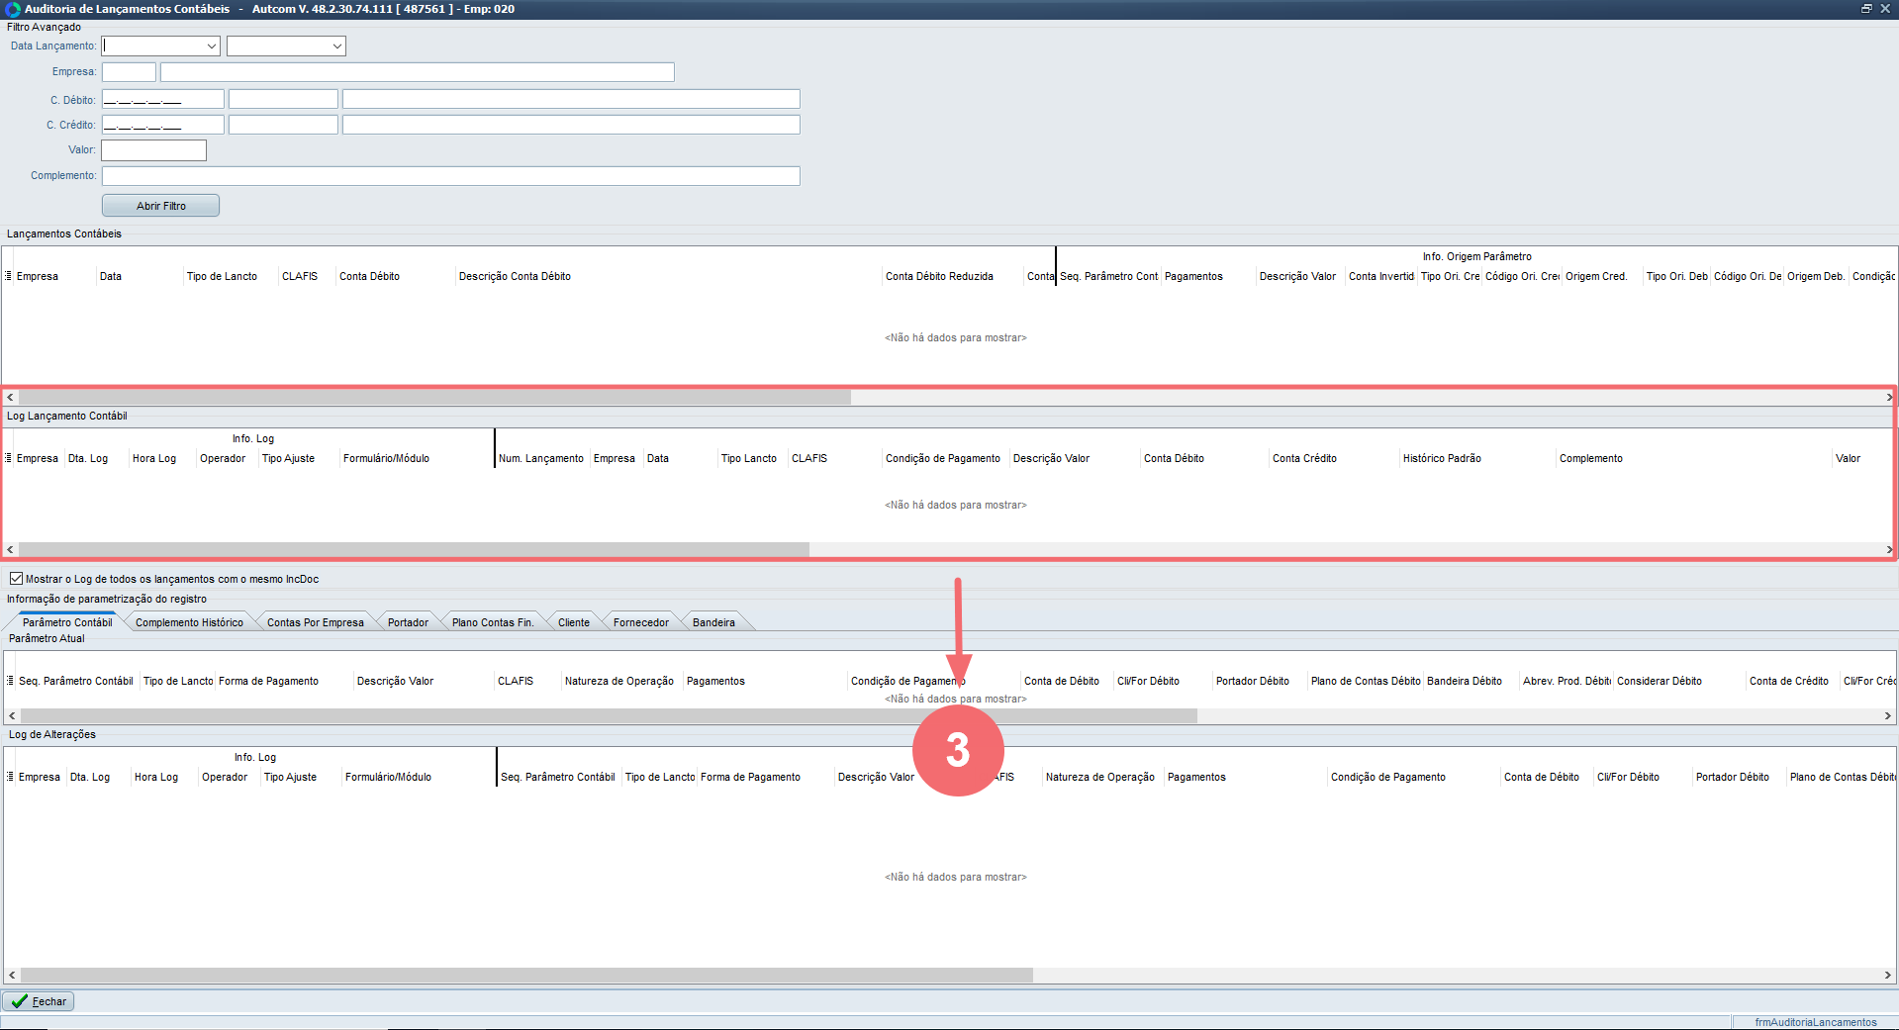The width and height of the screenshot is (1899, 1030).
Task: Sort by Tipo de Lancto column in Lançamentos grid
Action: point(222,276)
